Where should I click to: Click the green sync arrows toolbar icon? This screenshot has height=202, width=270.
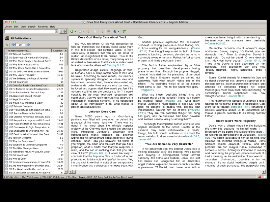124,31
